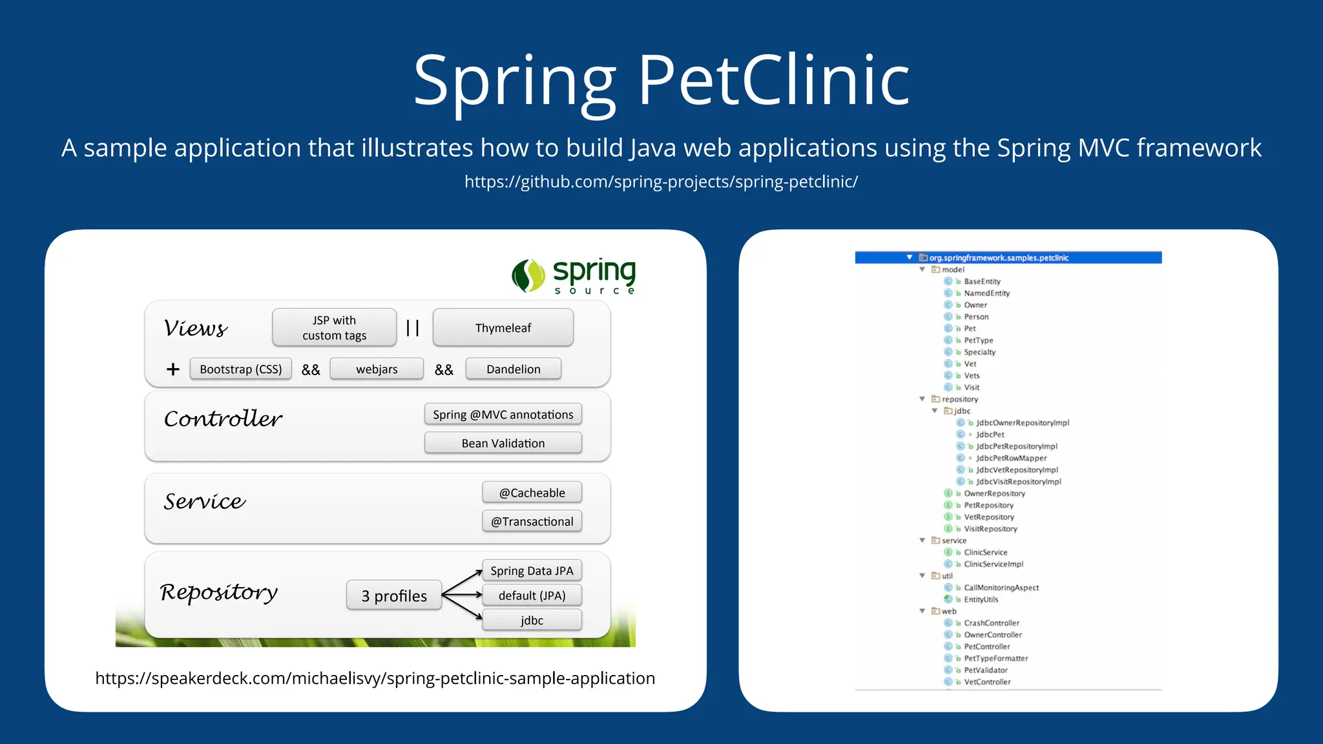Click the @Cacheable box in Service
The image size is (1323, 744).
[532, 492]
